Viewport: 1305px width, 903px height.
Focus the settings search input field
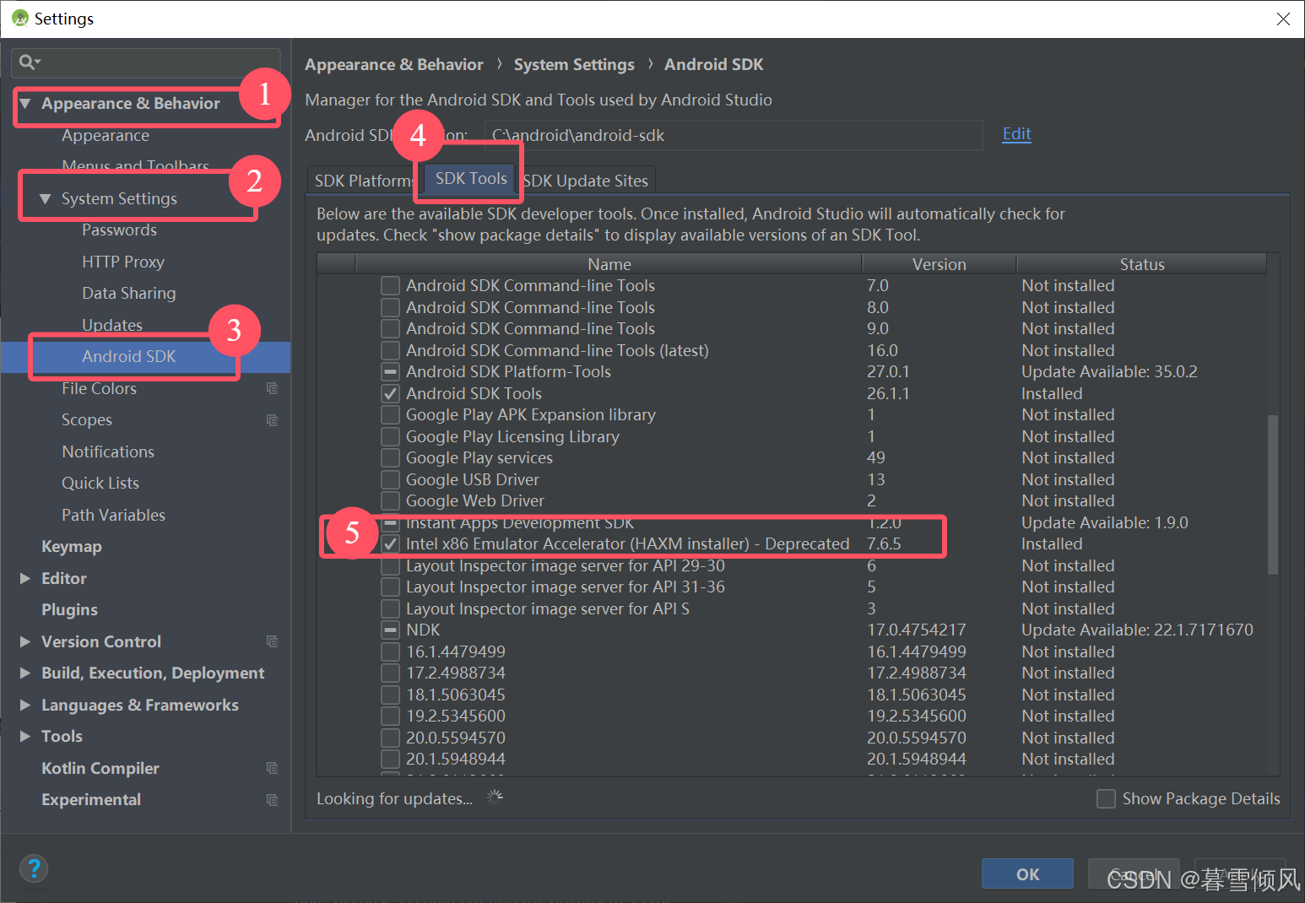point(146,62)
